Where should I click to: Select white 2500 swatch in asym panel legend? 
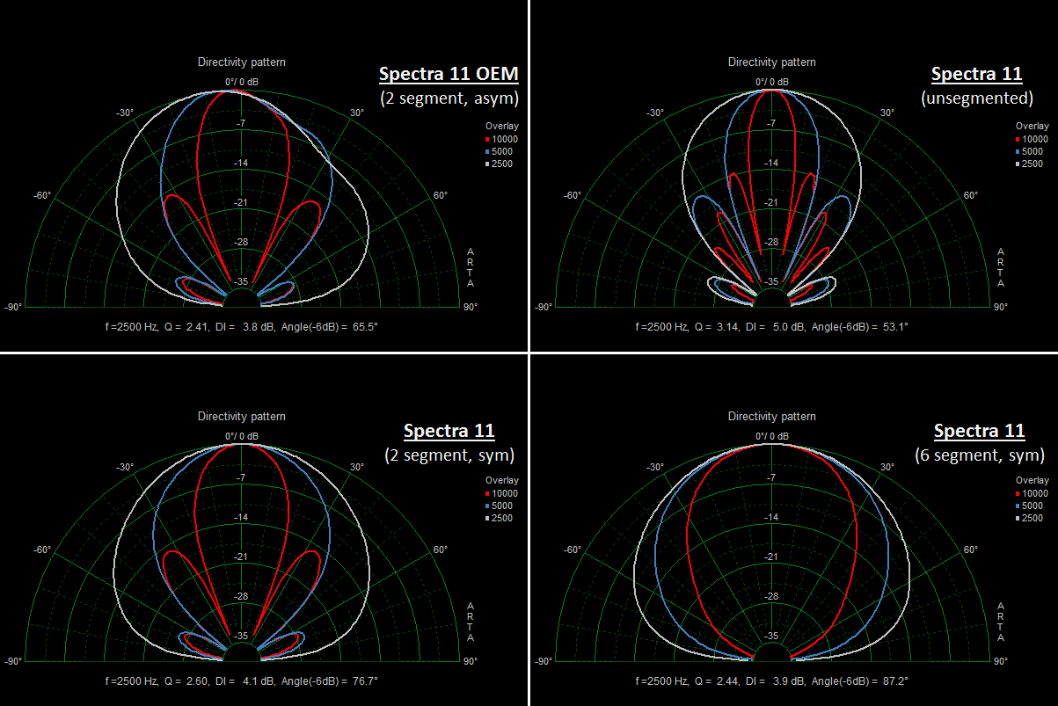point(488,164)
